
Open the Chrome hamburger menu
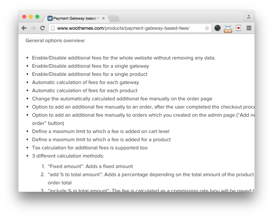[249, 28]
